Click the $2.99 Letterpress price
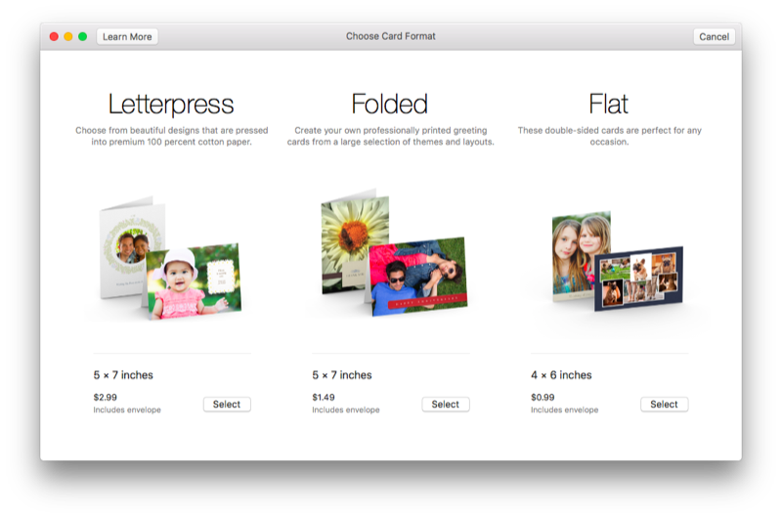Image resolution: width=782 pixels, height=518 pixels. (x=105, y=398)
